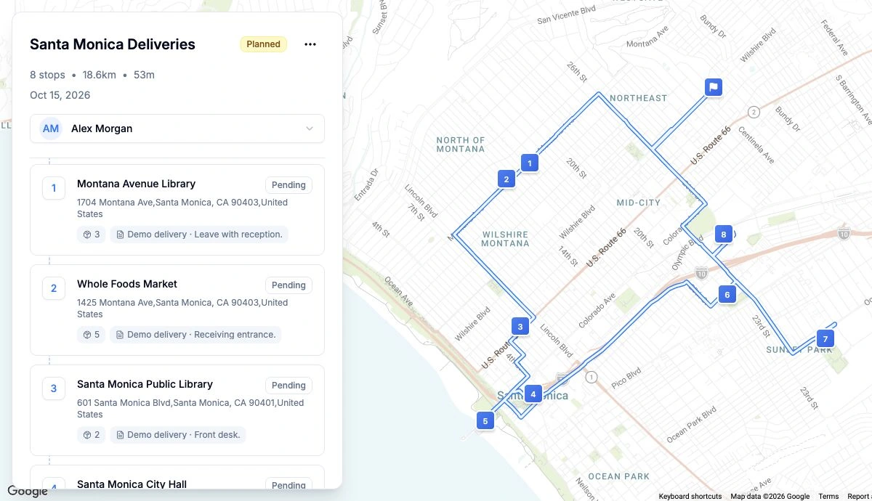Select map marker for stop 3
The image size is (872, 501).
coord(520,327)
